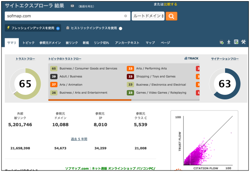This screenshot has height=172, width=250.
Task: Click 'Arts / Performing Arts' topic
Action: [x=151, y=68]
